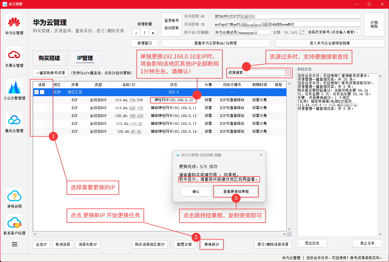Clear the 资源搜索 field with the X icon
This screenshot has height=262, width=389.
(x=288, y=73)
